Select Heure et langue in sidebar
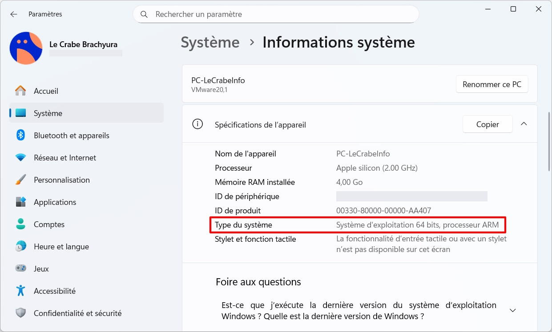The height and width of the screenshot is (332, 552). (x=61, y=247)
